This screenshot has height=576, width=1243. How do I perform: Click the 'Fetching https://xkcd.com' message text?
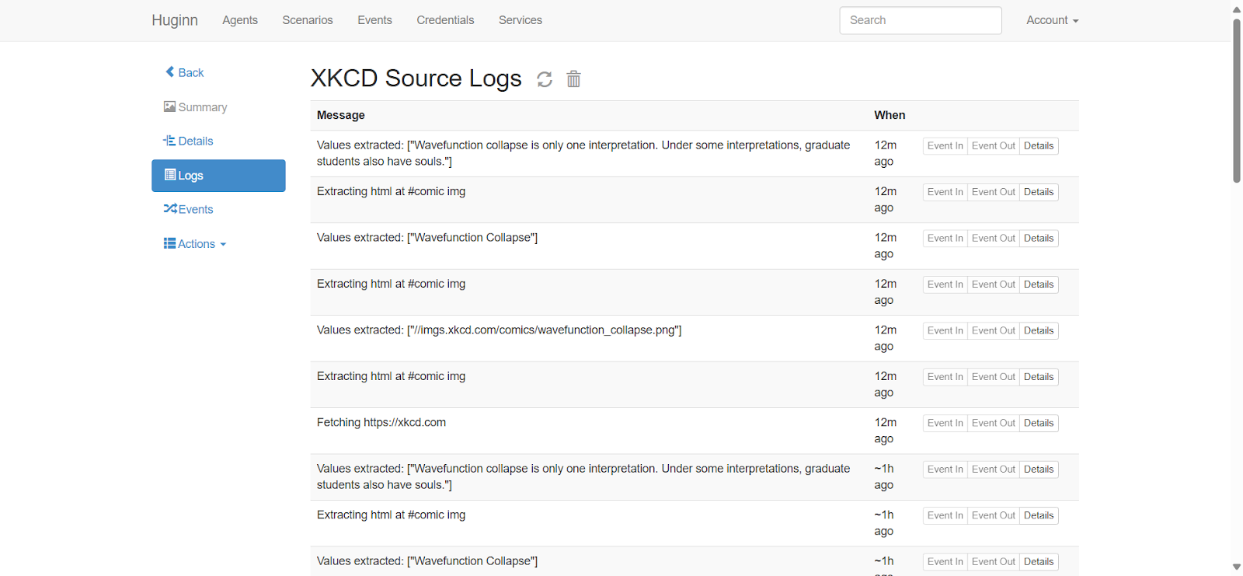(381, 423)
